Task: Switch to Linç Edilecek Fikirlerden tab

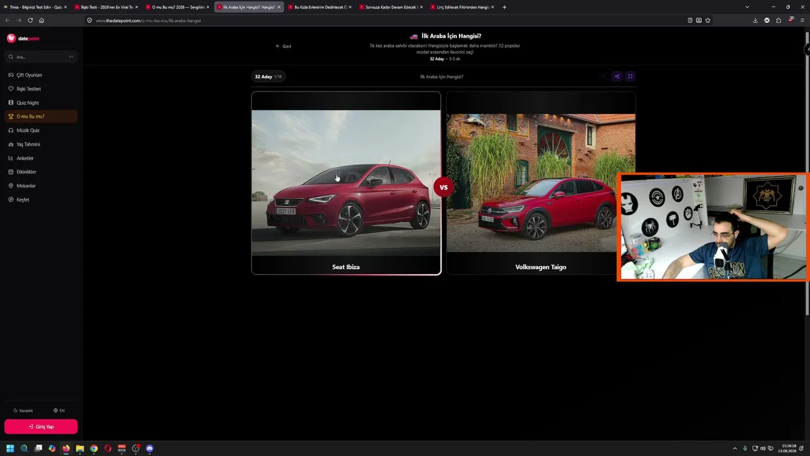Action: tap(462, 7)
